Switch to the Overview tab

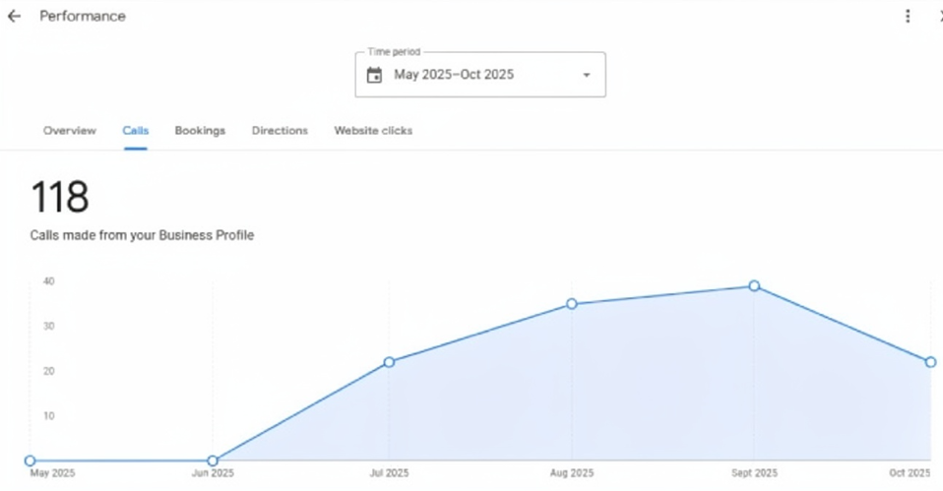pos(70,131)
